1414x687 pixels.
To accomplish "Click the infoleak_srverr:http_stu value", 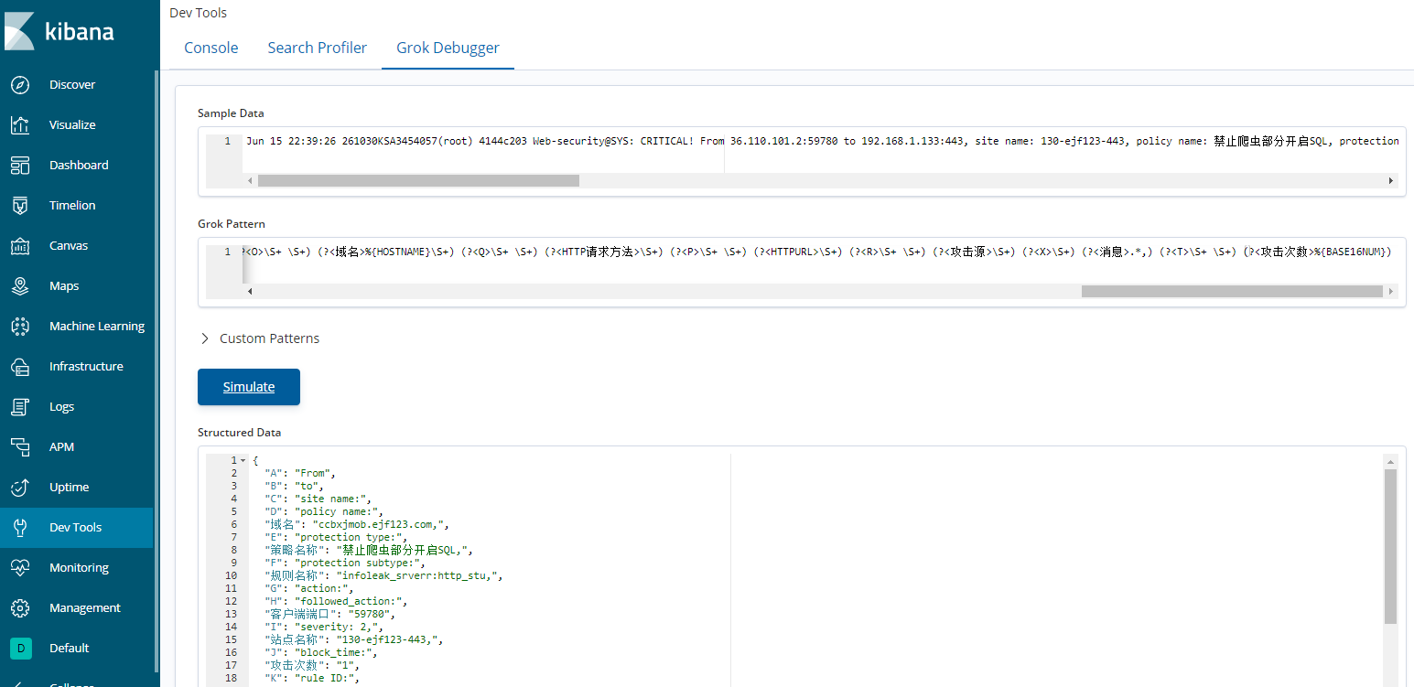I will click(x=418, y=575).
